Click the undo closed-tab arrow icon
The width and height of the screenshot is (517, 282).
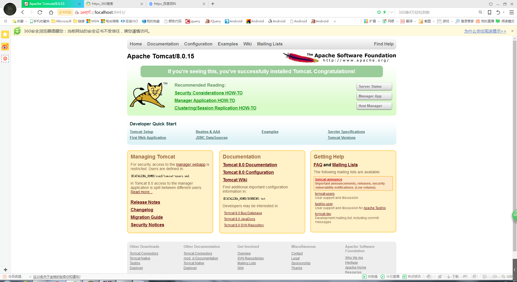[x=498, y=12]
